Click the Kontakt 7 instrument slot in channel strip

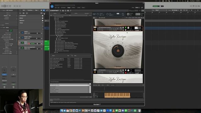[x=4, y=75]
